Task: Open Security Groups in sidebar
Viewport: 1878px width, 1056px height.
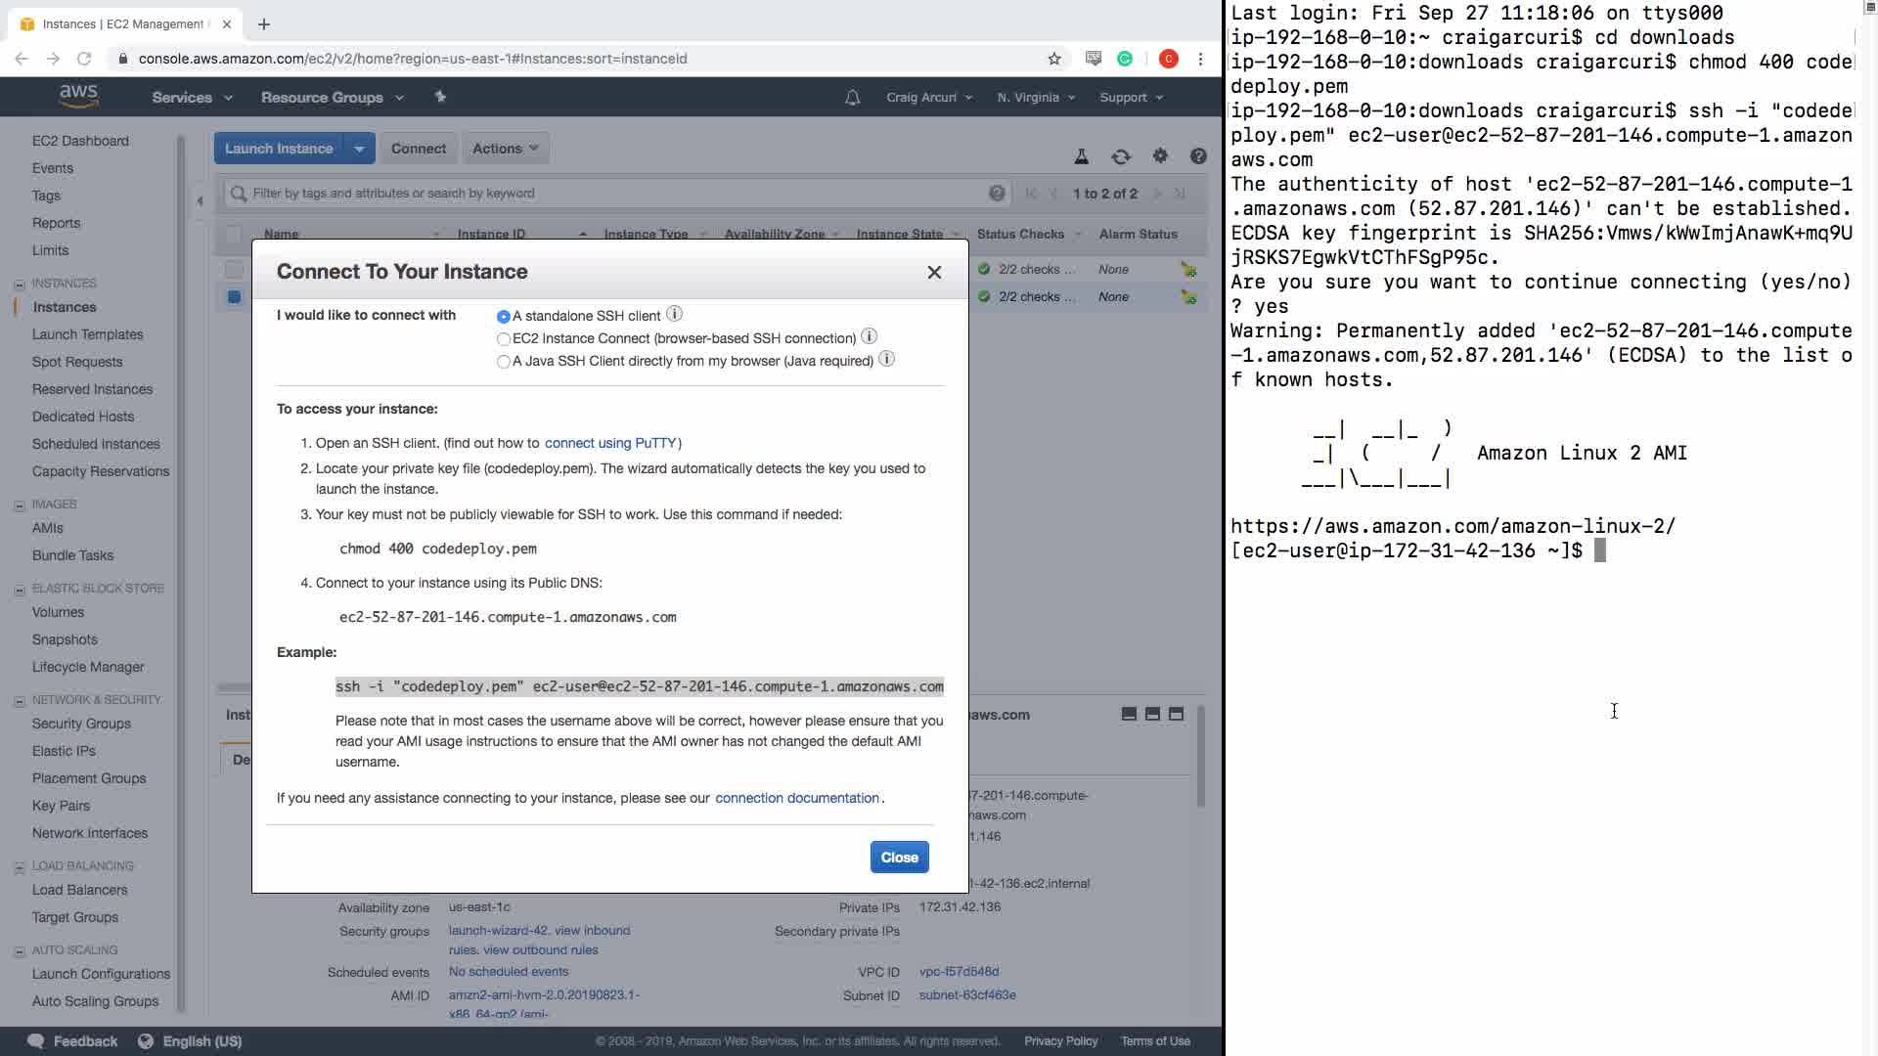Action: (x=81, y=724)
